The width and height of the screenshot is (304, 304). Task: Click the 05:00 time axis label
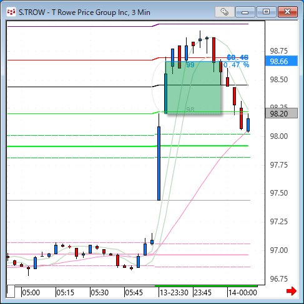point(31,293)
